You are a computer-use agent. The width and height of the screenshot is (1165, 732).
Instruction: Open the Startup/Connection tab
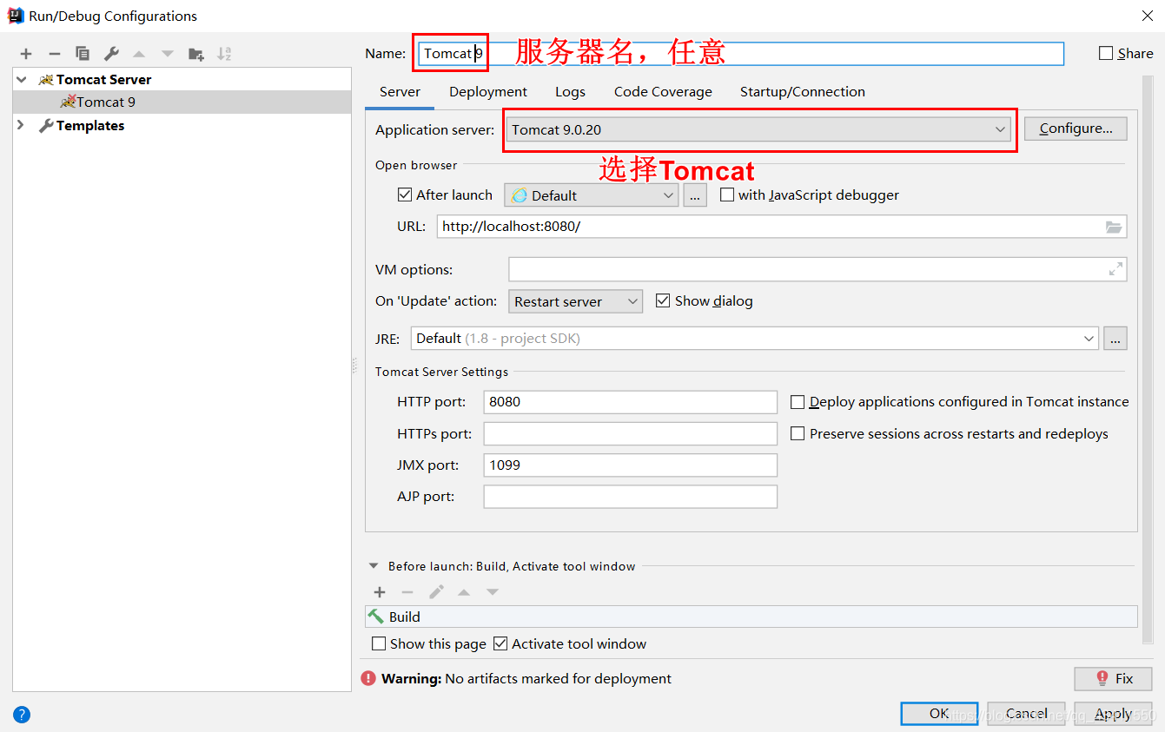click(803, 92)
